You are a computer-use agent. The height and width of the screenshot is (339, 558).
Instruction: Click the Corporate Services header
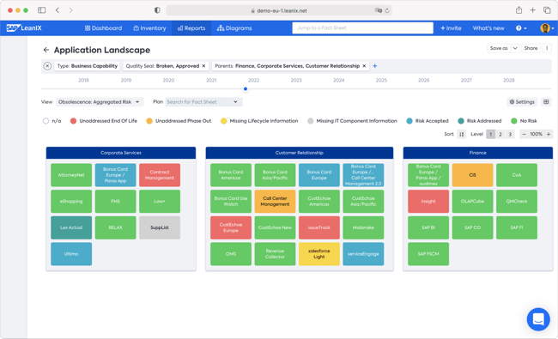click(x=121, y=153)
